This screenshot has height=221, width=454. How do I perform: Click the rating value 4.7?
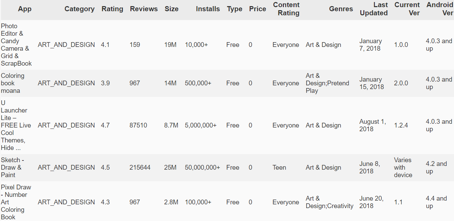pyautogui.click(x=105, y=125)
